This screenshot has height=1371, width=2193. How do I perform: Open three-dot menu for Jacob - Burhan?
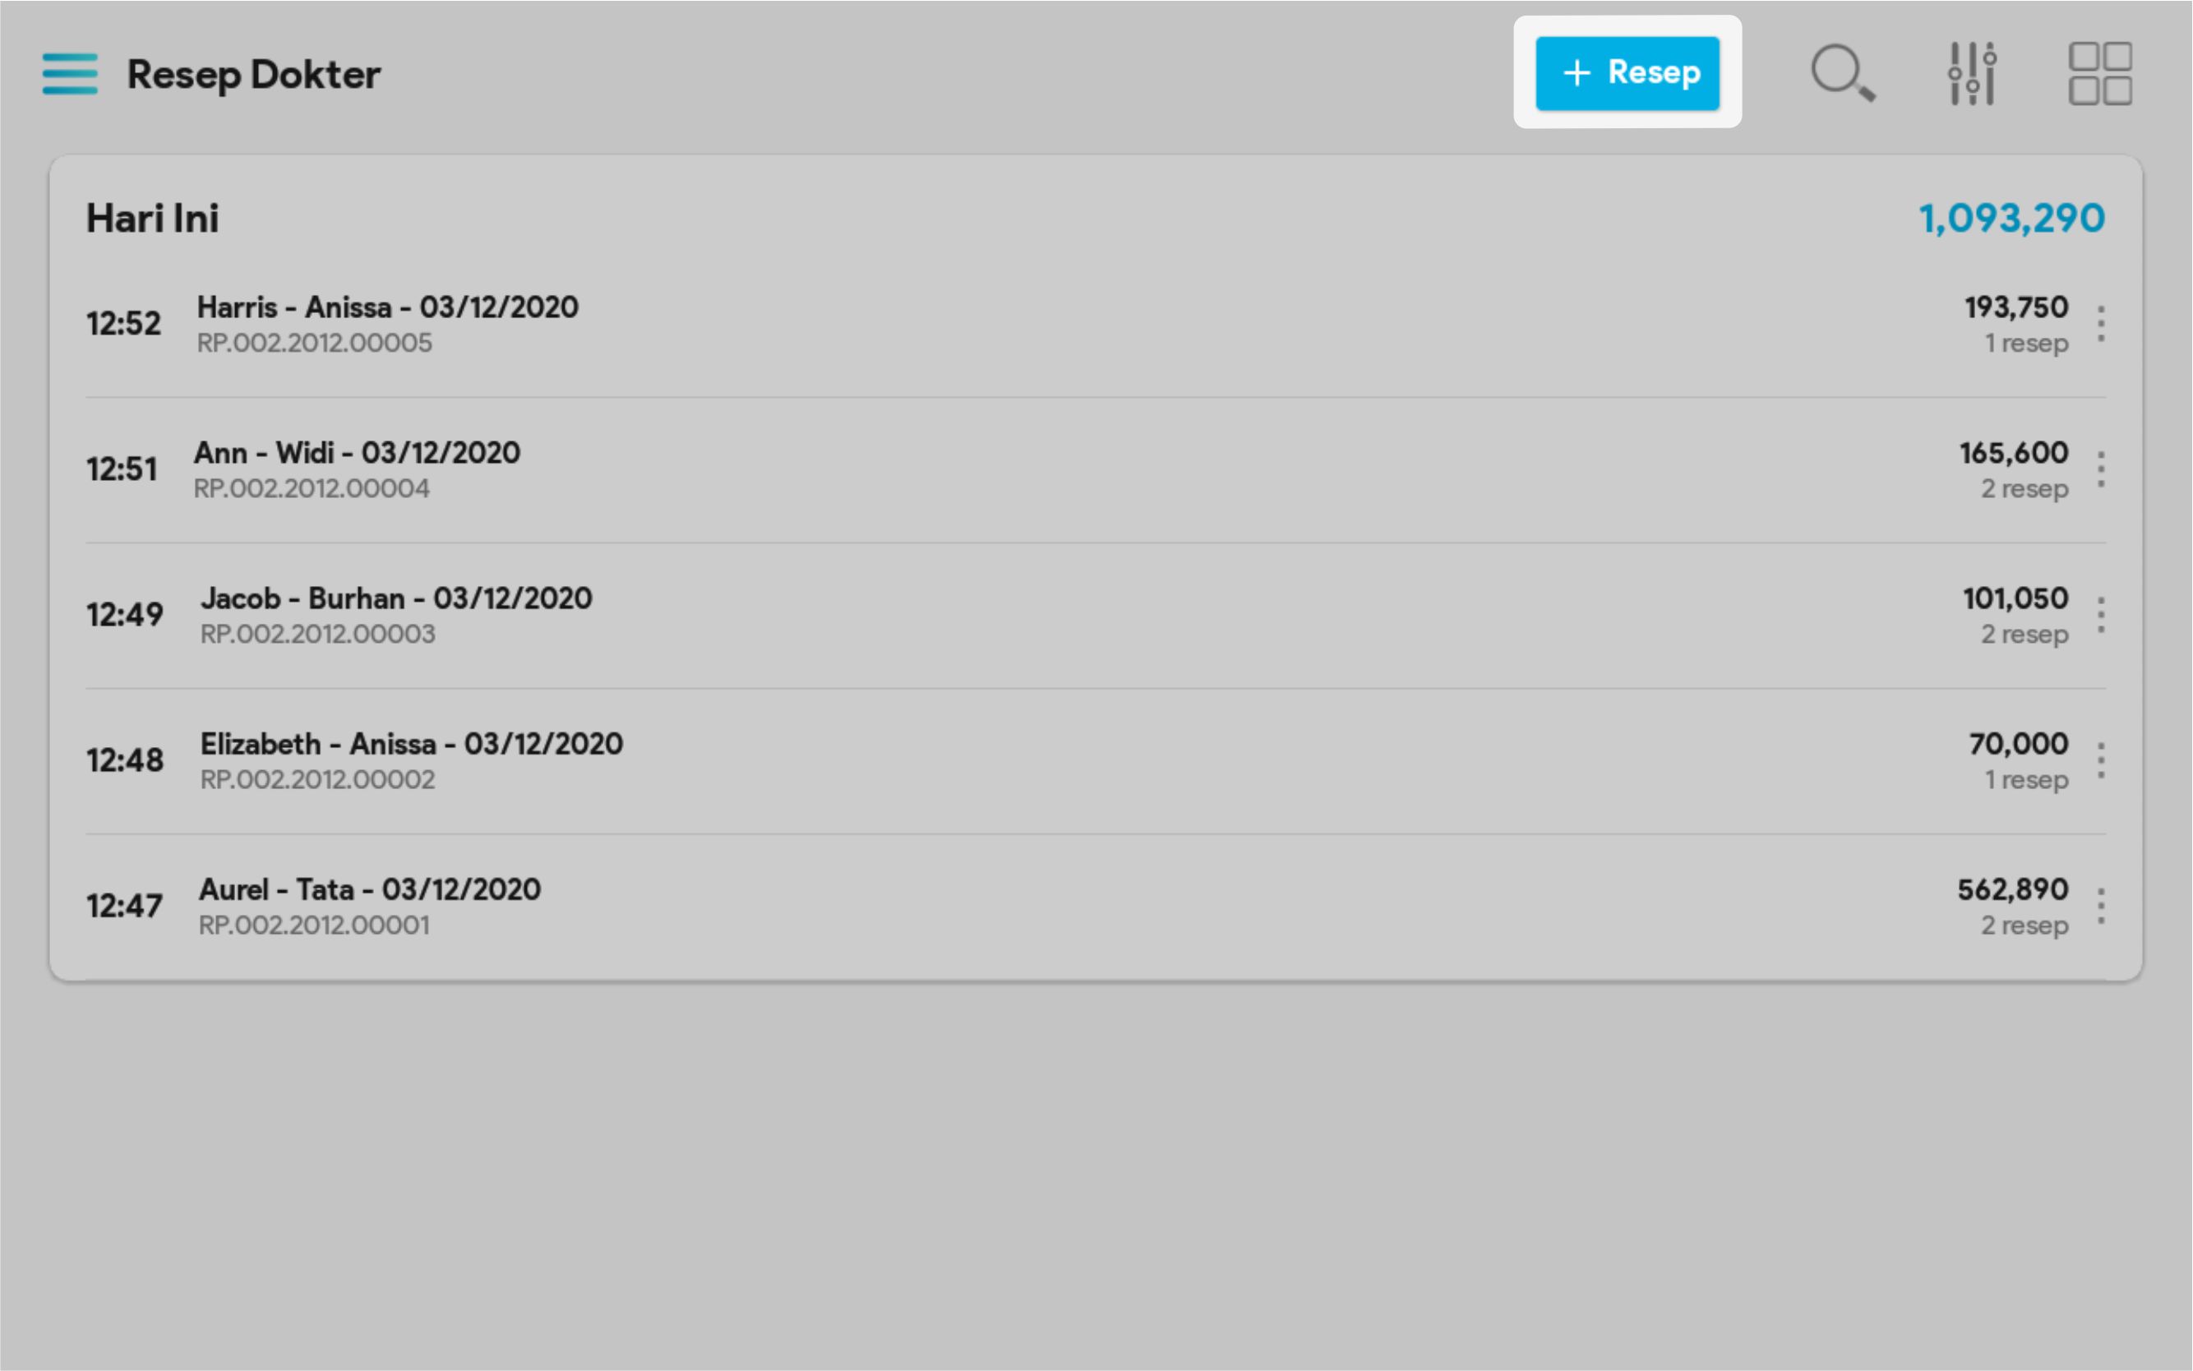point(2101,615)
